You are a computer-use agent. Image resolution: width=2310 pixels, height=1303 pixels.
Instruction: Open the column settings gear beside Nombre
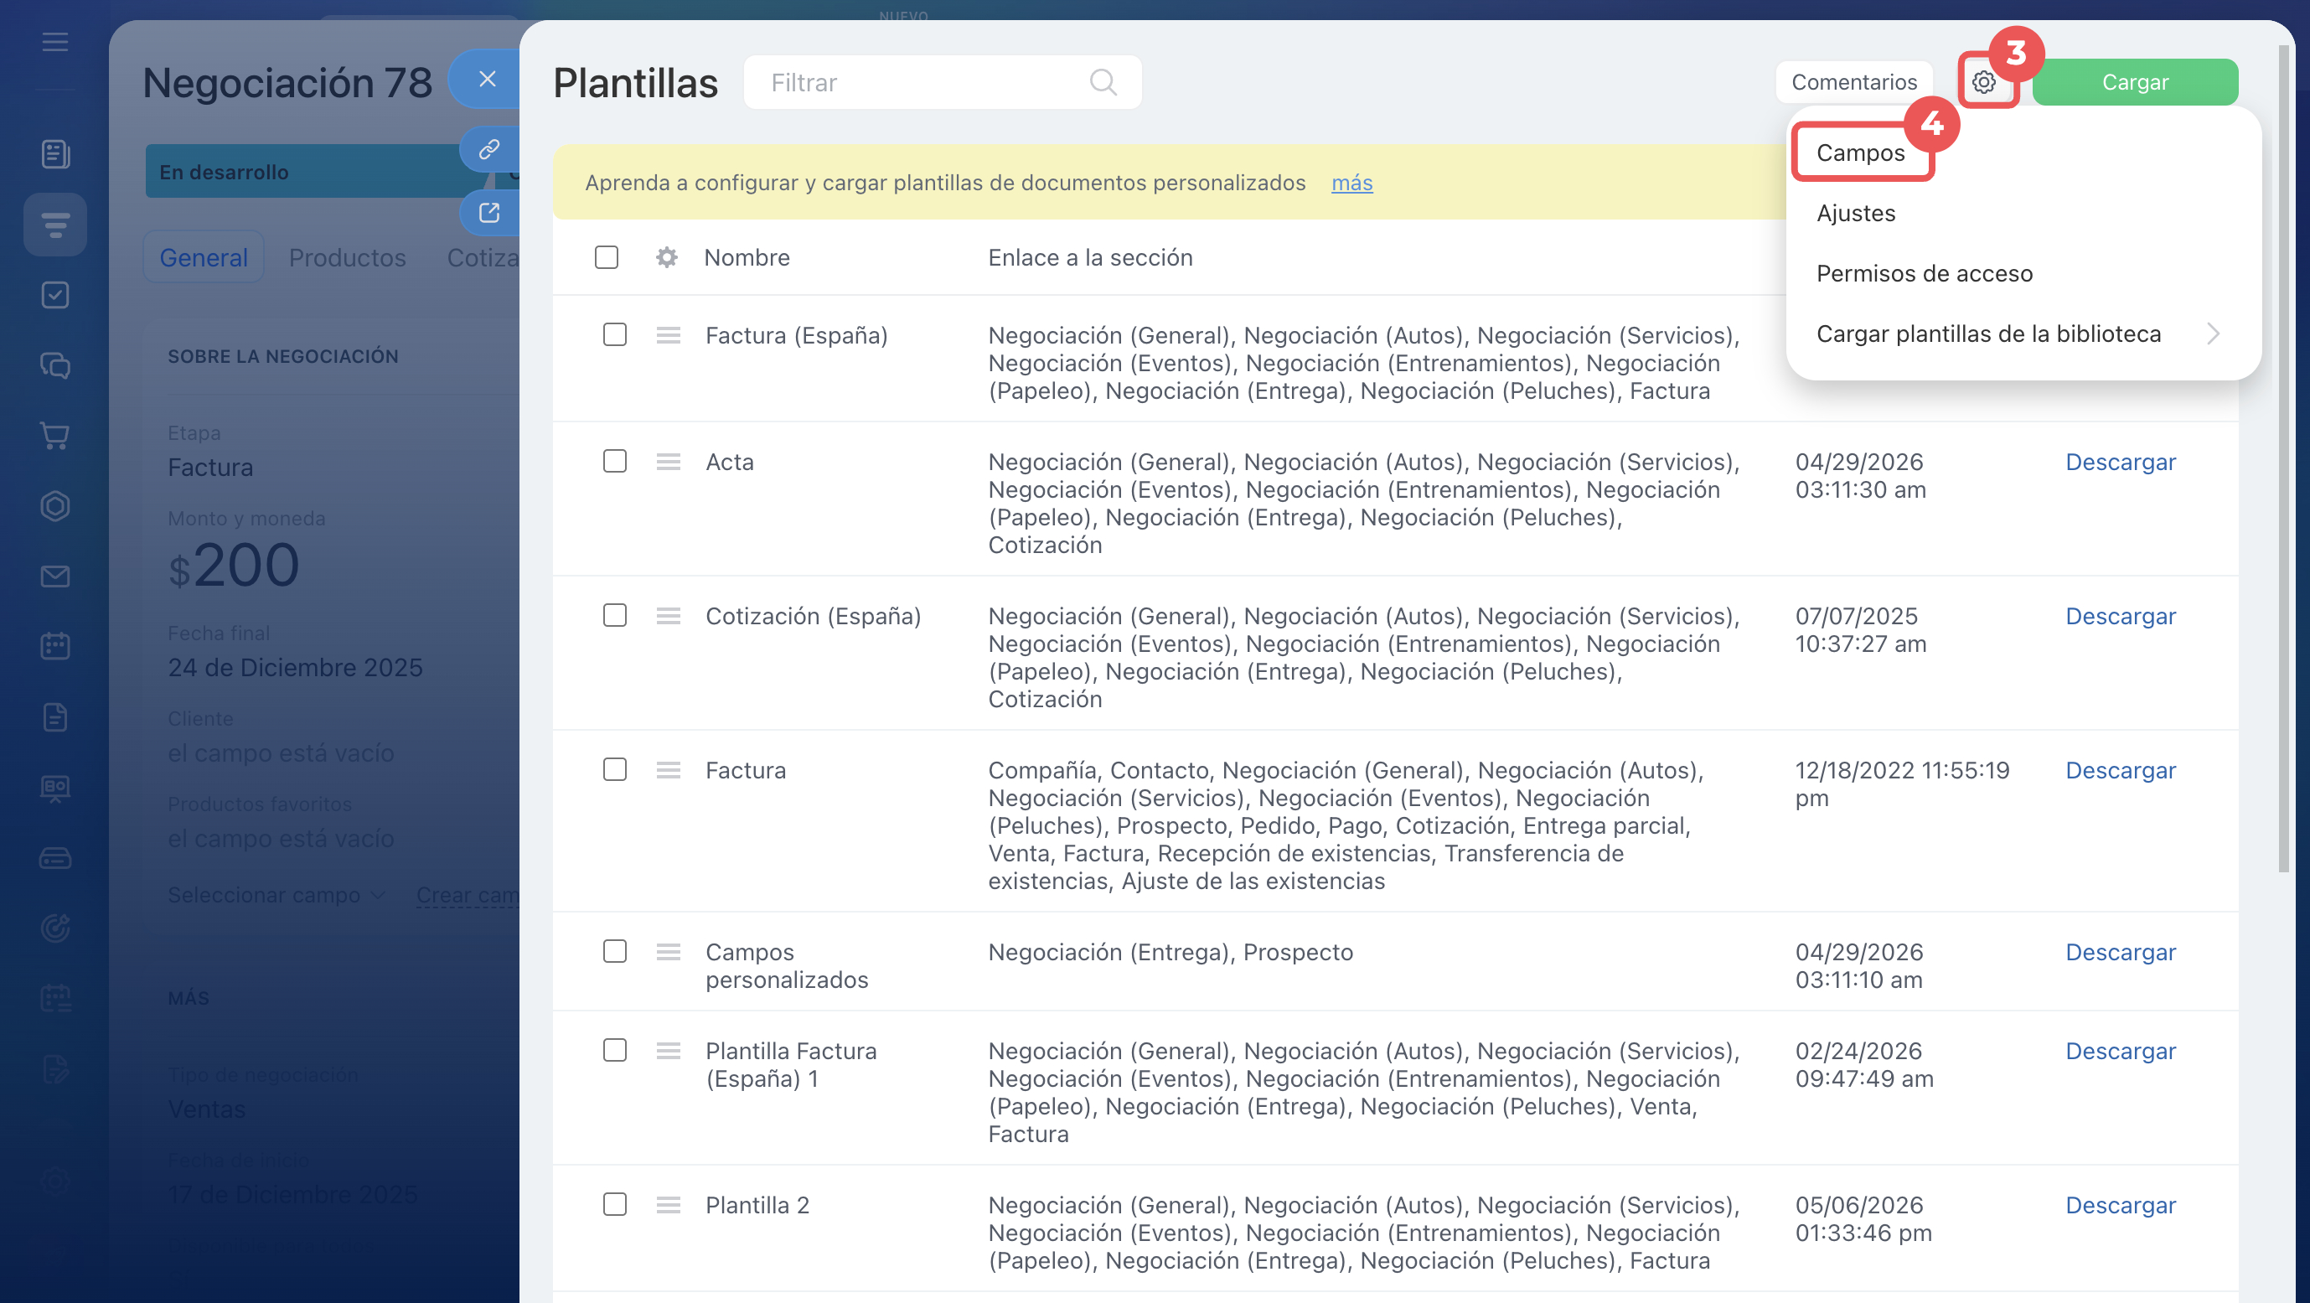(665, 257)
